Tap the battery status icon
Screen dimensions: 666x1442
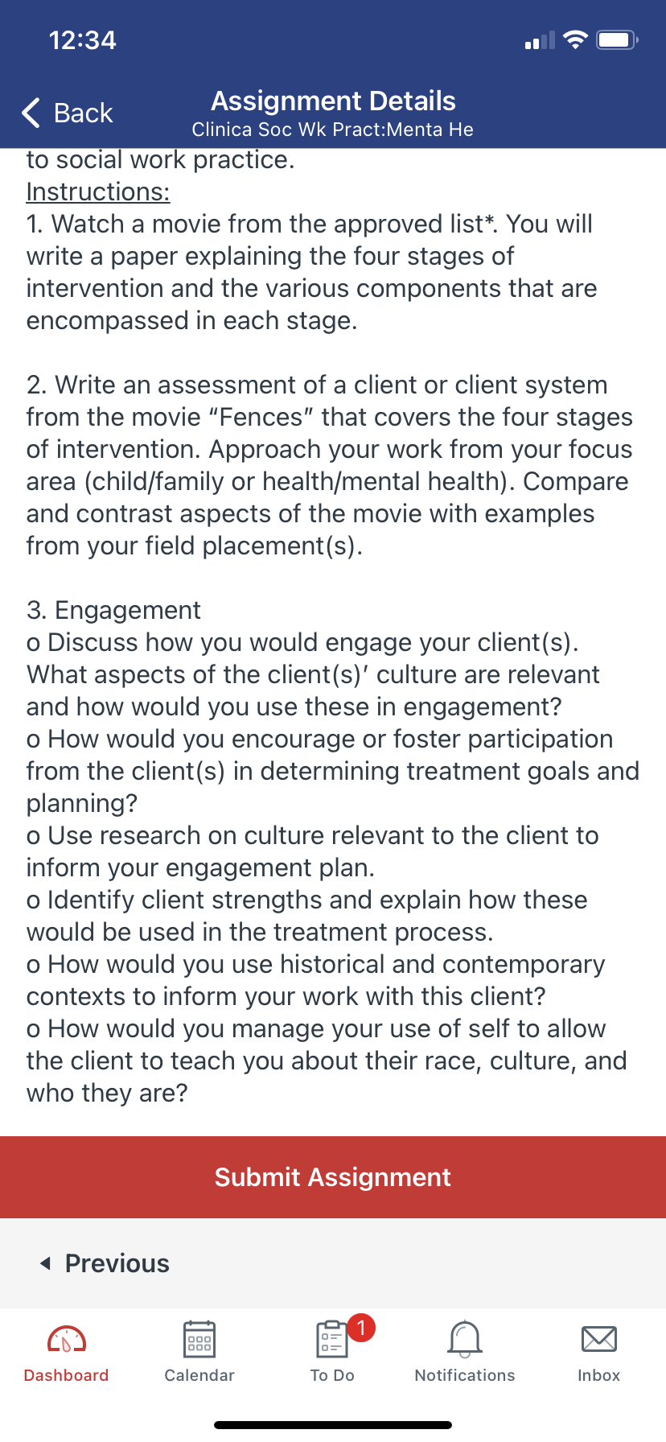[618, 39]
